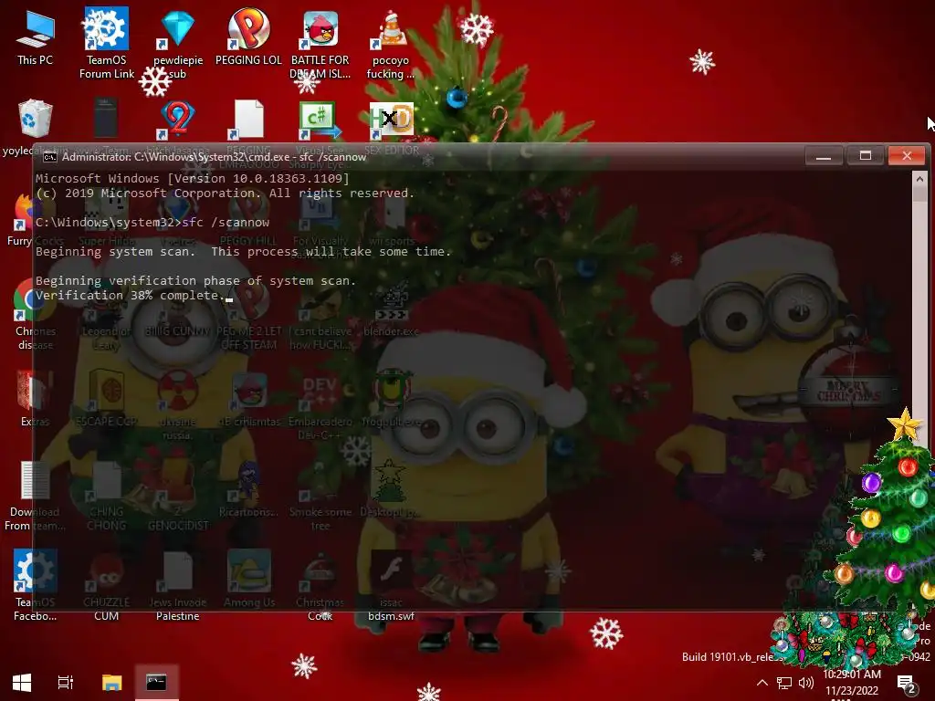This screenshot has height=701, width=935.
Task: Click the Administrator cmd.exe title bar text
Action: [214, 157]
